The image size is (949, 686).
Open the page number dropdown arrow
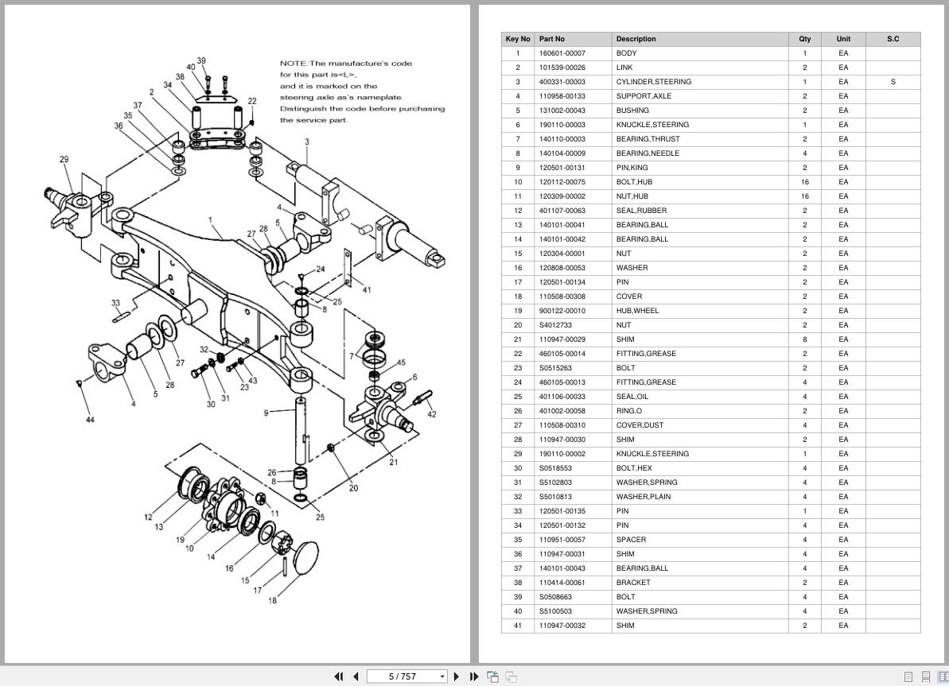[x=442, y=677]
